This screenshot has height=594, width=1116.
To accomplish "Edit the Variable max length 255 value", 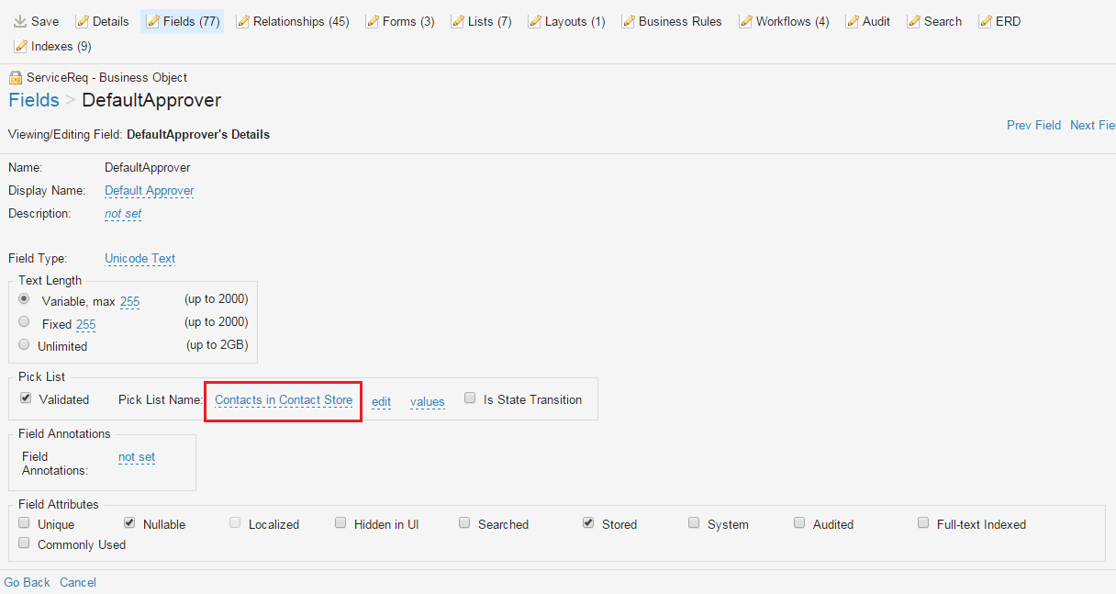I will pyautogui.click(x=129, y=301).
